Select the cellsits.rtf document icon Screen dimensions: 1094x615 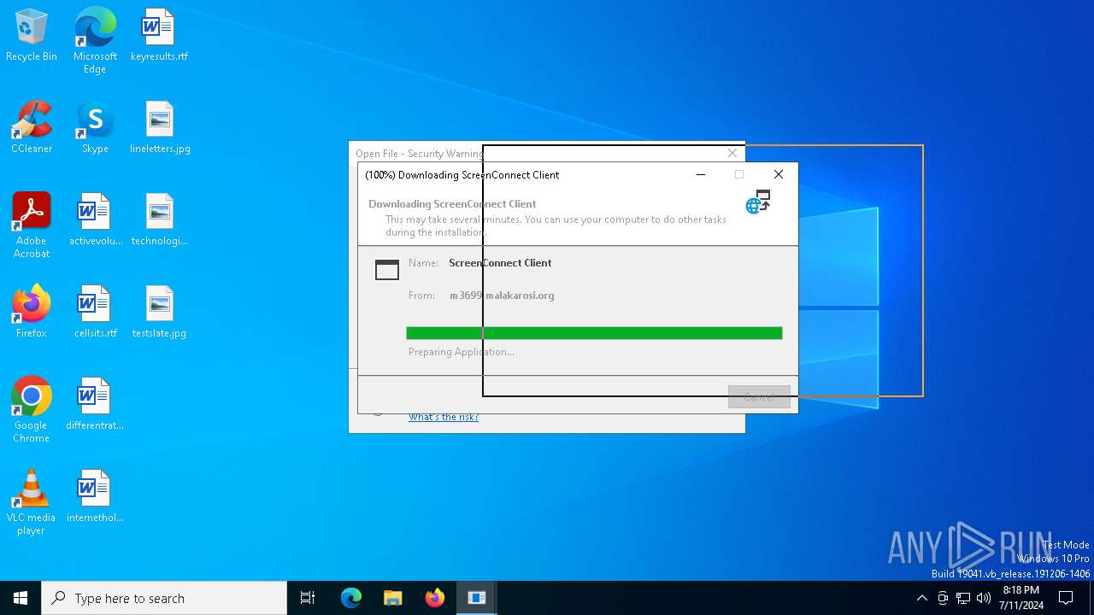point(95,313)
